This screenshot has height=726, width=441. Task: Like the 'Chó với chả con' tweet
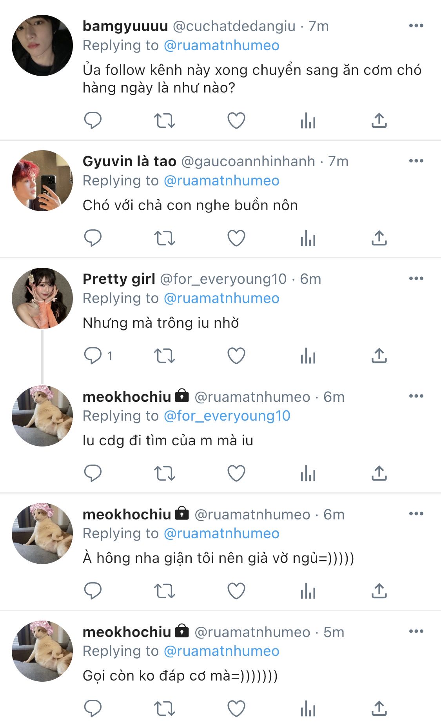(236, 238)
